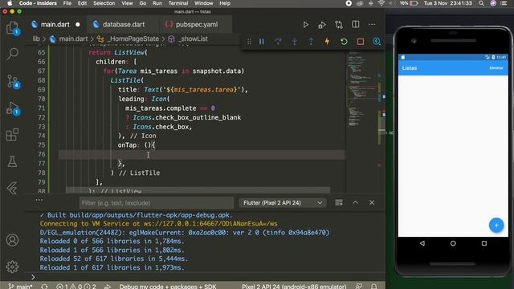Restart the debug session
This screenshot has height=289, width=514.
pyautogui.click(x=344, y=42)
